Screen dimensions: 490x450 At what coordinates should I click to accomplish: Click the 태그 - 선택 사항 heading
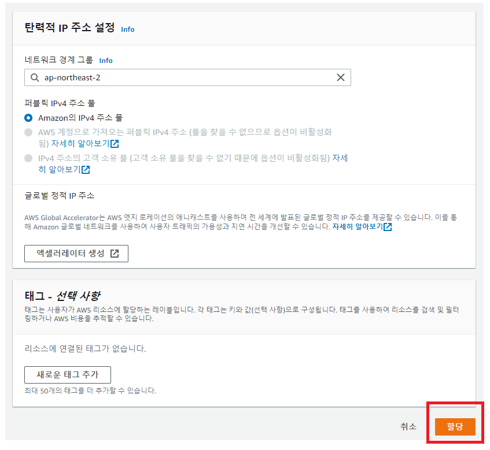coord(62,295)
